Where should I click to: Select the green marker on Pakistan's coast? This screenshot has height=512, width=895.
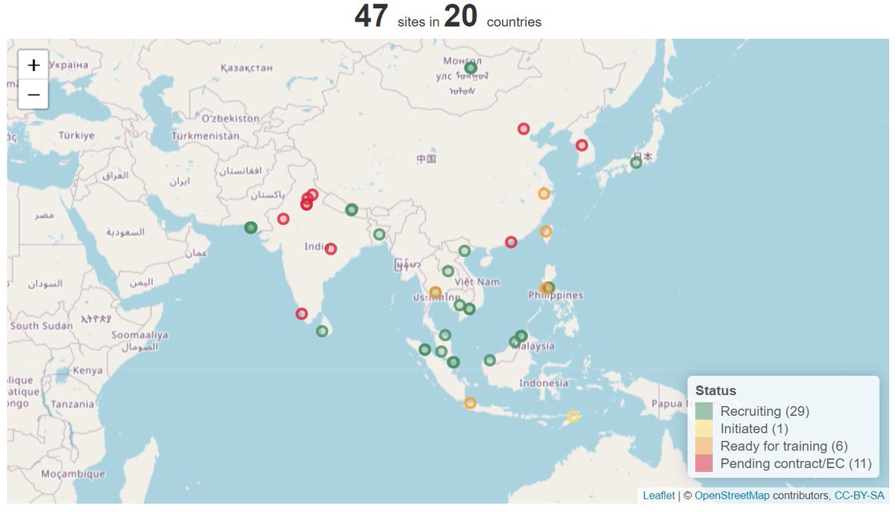pyautogui.click(x=251, y=227)
